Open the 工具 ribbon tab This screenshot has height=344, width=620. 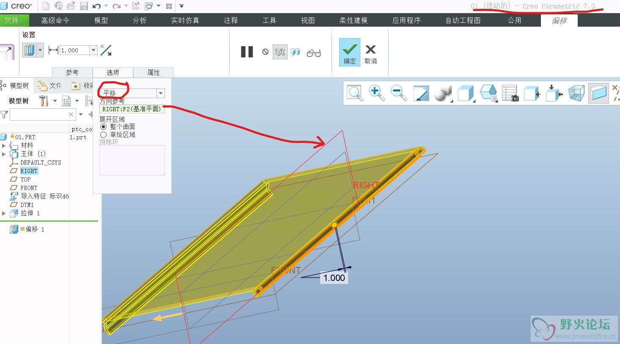pyautogui.click(x=269, y=20)
